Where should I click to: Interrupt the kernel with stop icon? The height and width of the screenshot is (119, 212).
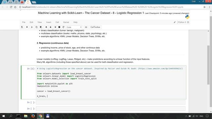point(59,27)
